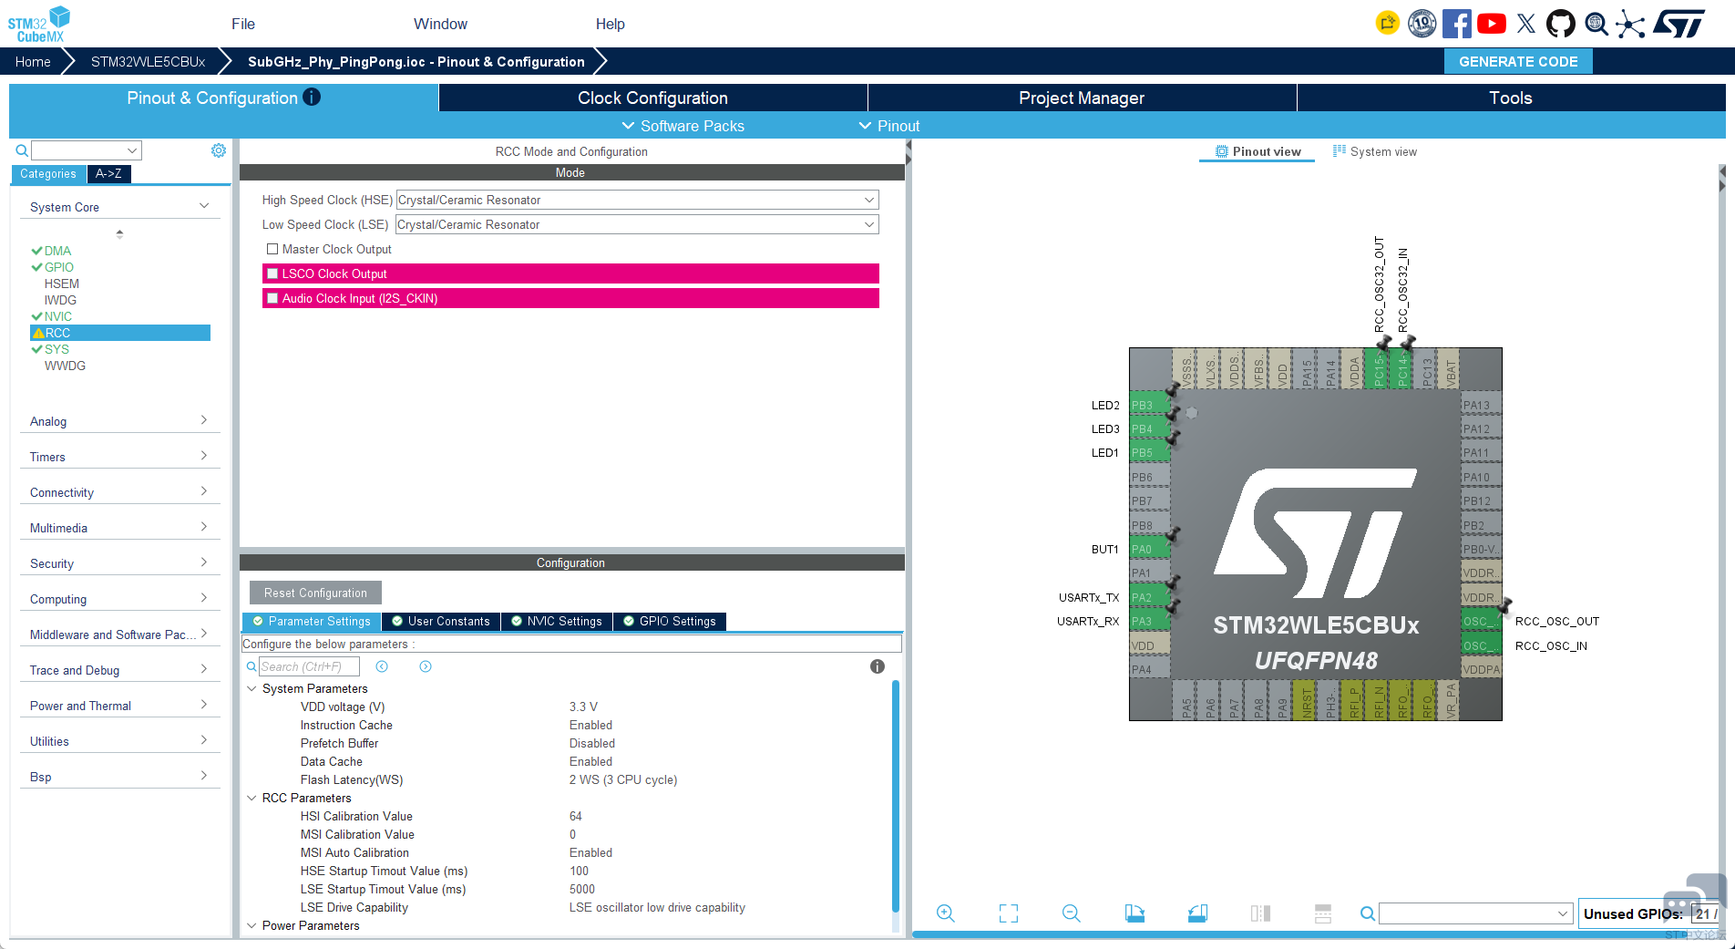Zoom in on the pinout view
Viewport: 1735px width, 949px height.
click(x=946, y=913)
